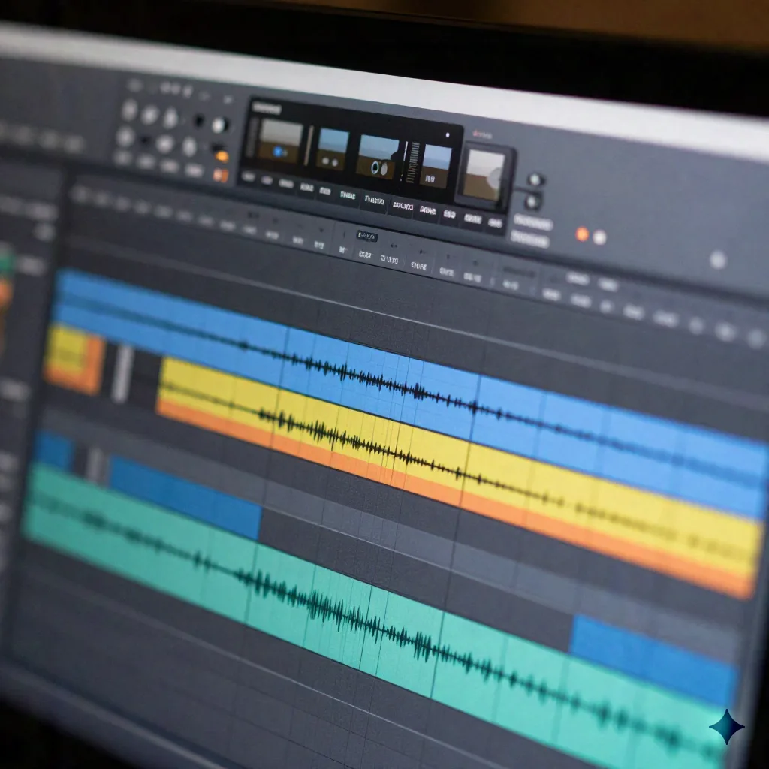Select the dark blue clip above the teal track
The width and height of the screenshot is (769, 769).
pyautogui.click(x=185, y=498)
